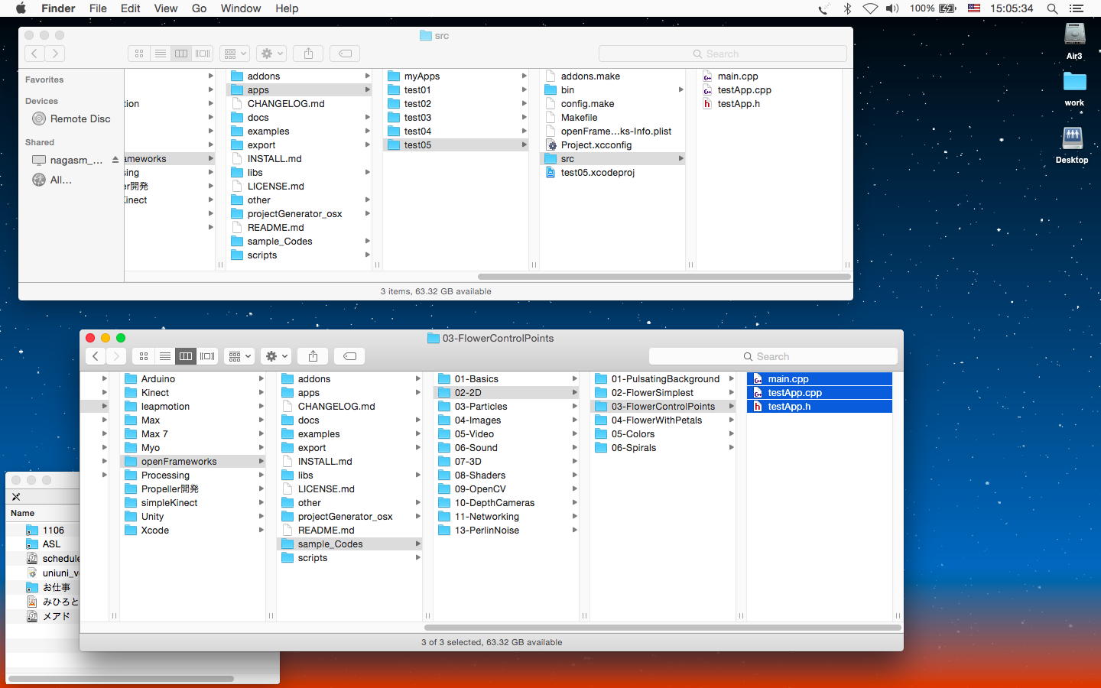Click Edit Tags button in 03-FlowerControlPoints window
This screenshot has width=1101, height=688.
[x=349, y=356]
